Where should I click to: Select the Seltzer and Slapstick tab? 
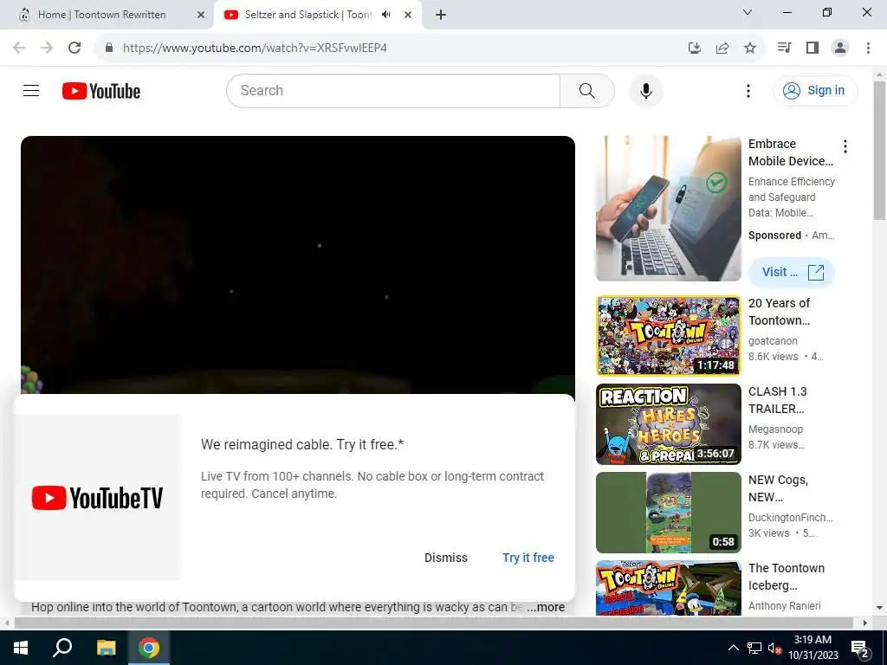(x=308, y=15)
